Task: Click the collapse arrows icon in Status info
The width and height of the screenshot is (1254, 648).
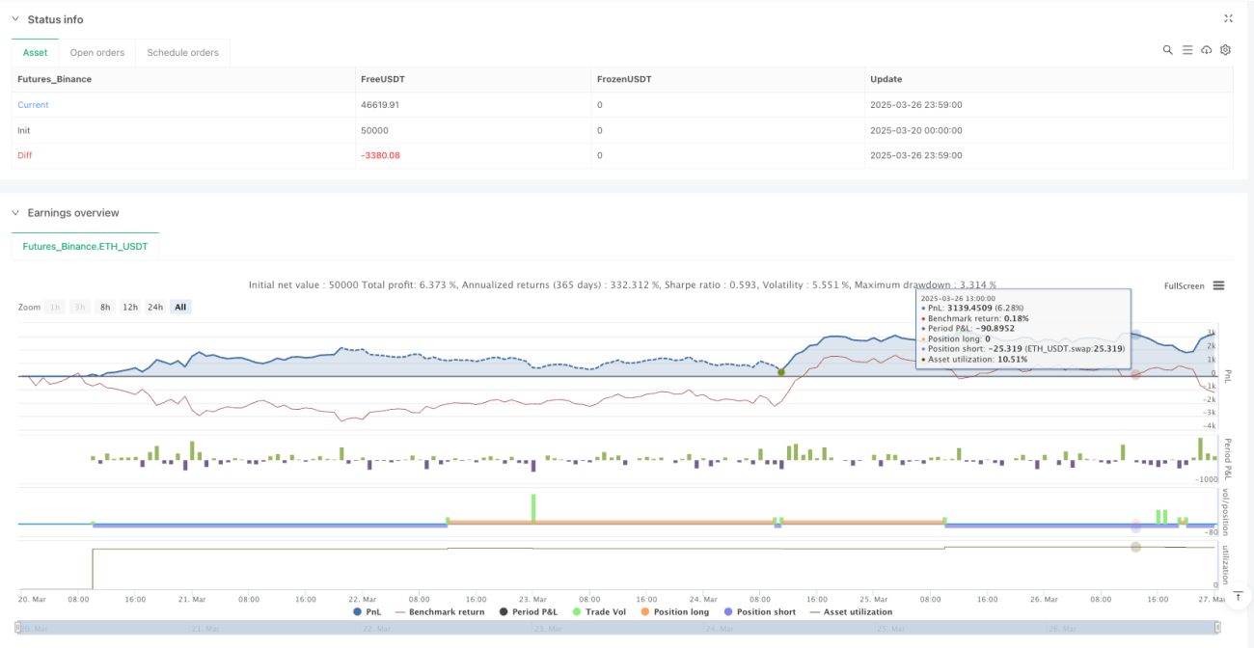Action: (x=1228, y=18)
